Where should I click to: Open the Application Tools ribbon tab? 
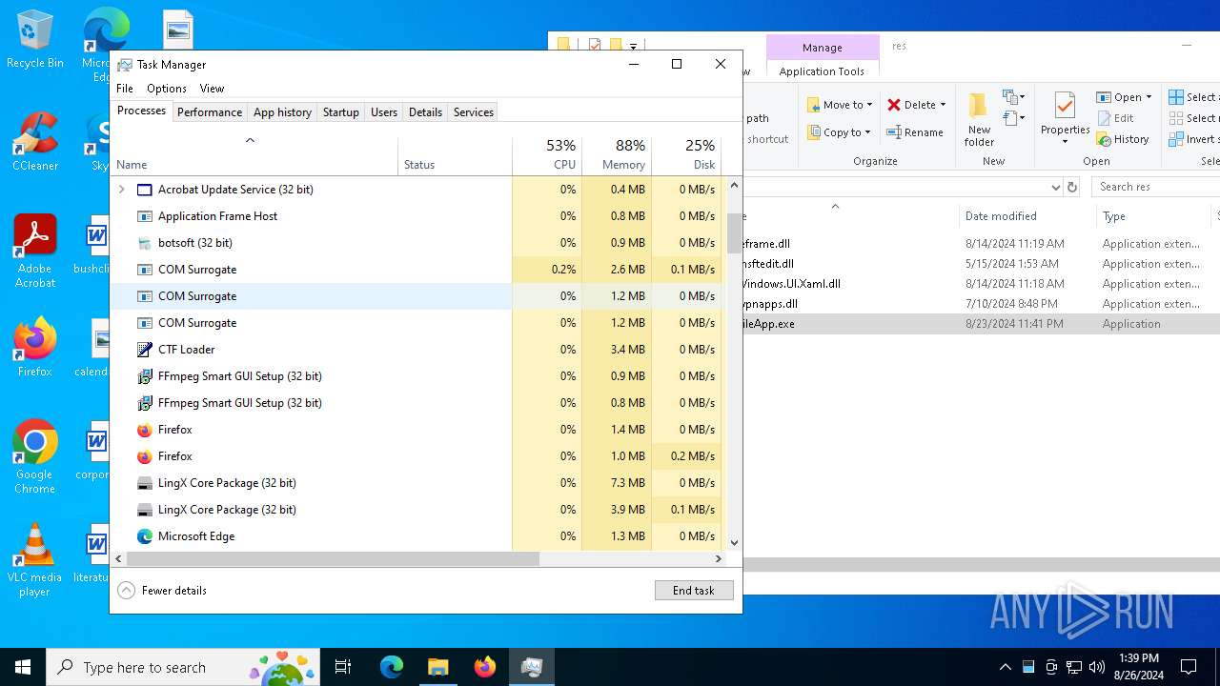(822, 71)
